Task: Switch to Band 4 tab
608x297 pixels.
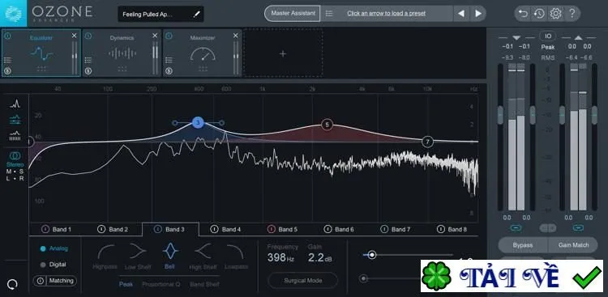Action: (226, 229)
